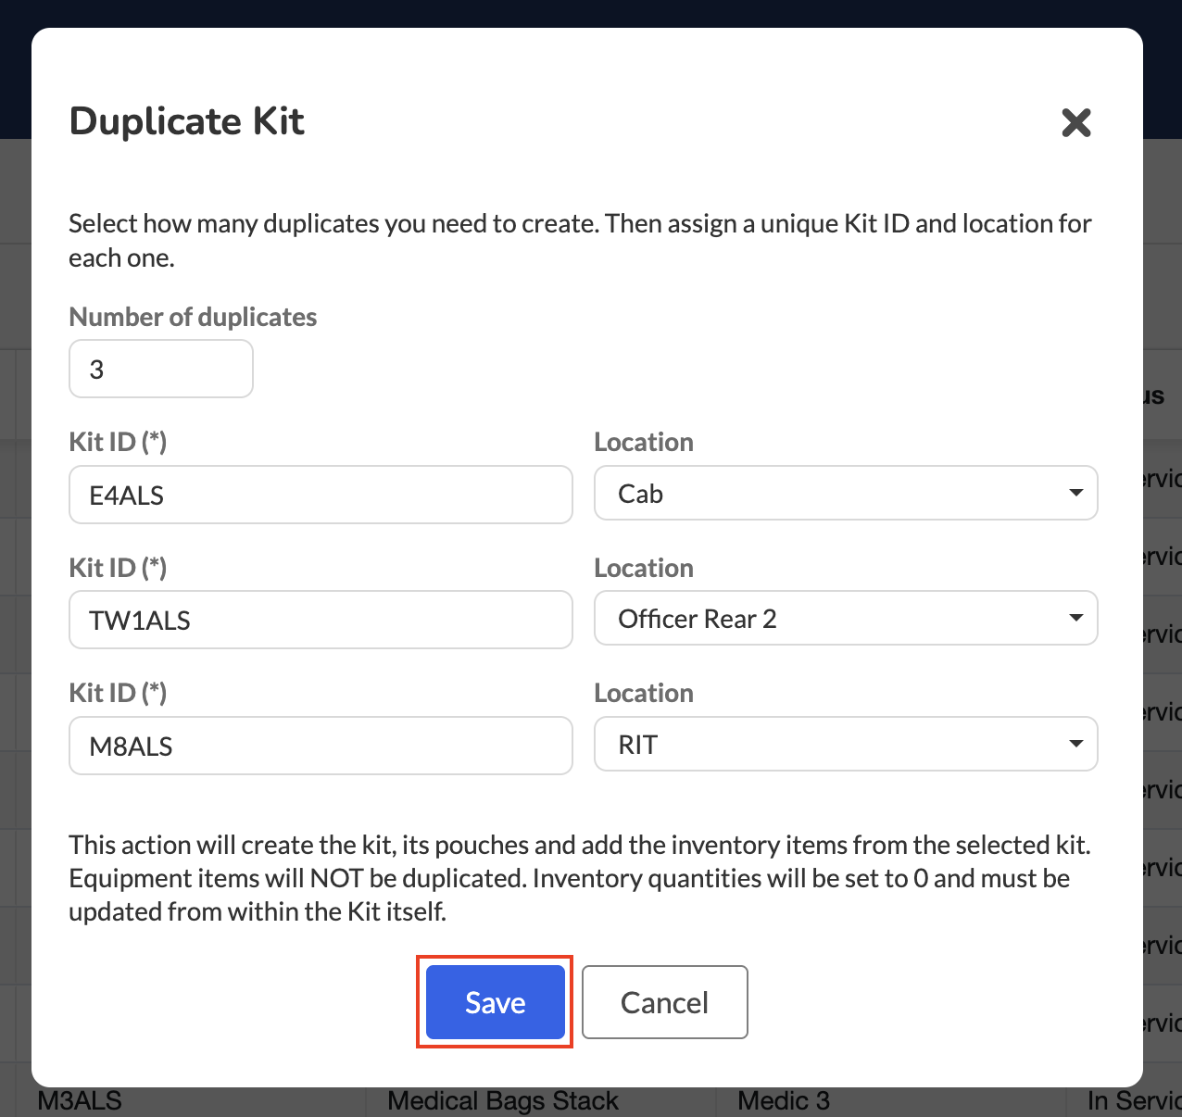Edit the M8ALS Kit ID field

(x=321, y=746)
